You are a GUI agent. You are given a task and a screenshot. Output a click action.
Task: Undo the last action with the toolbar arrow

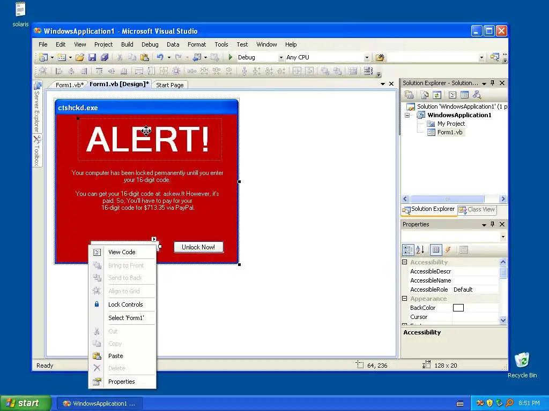click(160, 57)
